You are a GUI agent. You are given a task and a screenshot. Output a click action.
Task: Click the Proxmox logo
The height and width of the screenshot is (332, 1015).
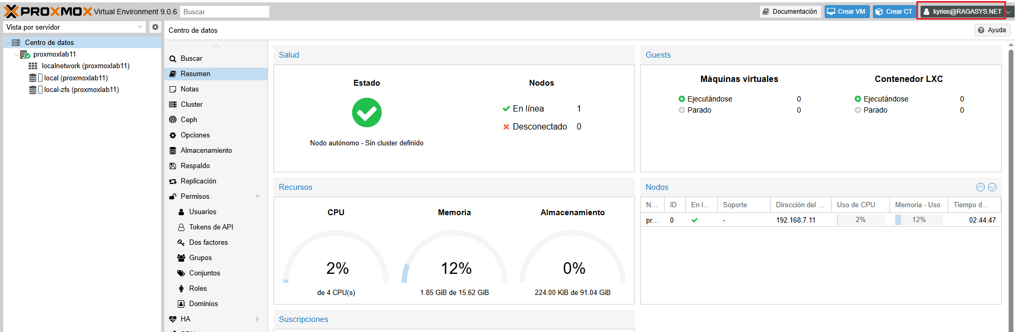(x=48, y=11)
